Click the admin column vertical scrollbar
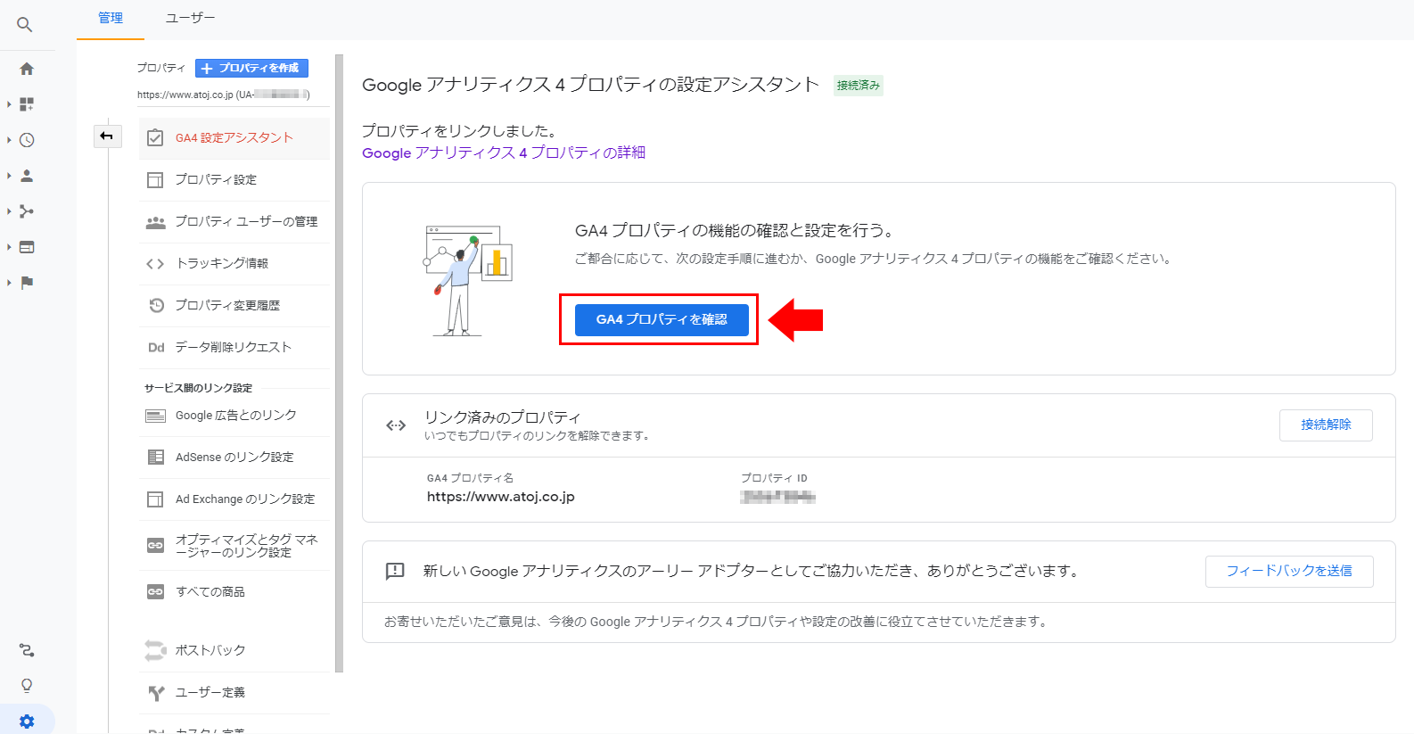The image size is (1414, 734). pyautogui.click(x=339, y=363)
